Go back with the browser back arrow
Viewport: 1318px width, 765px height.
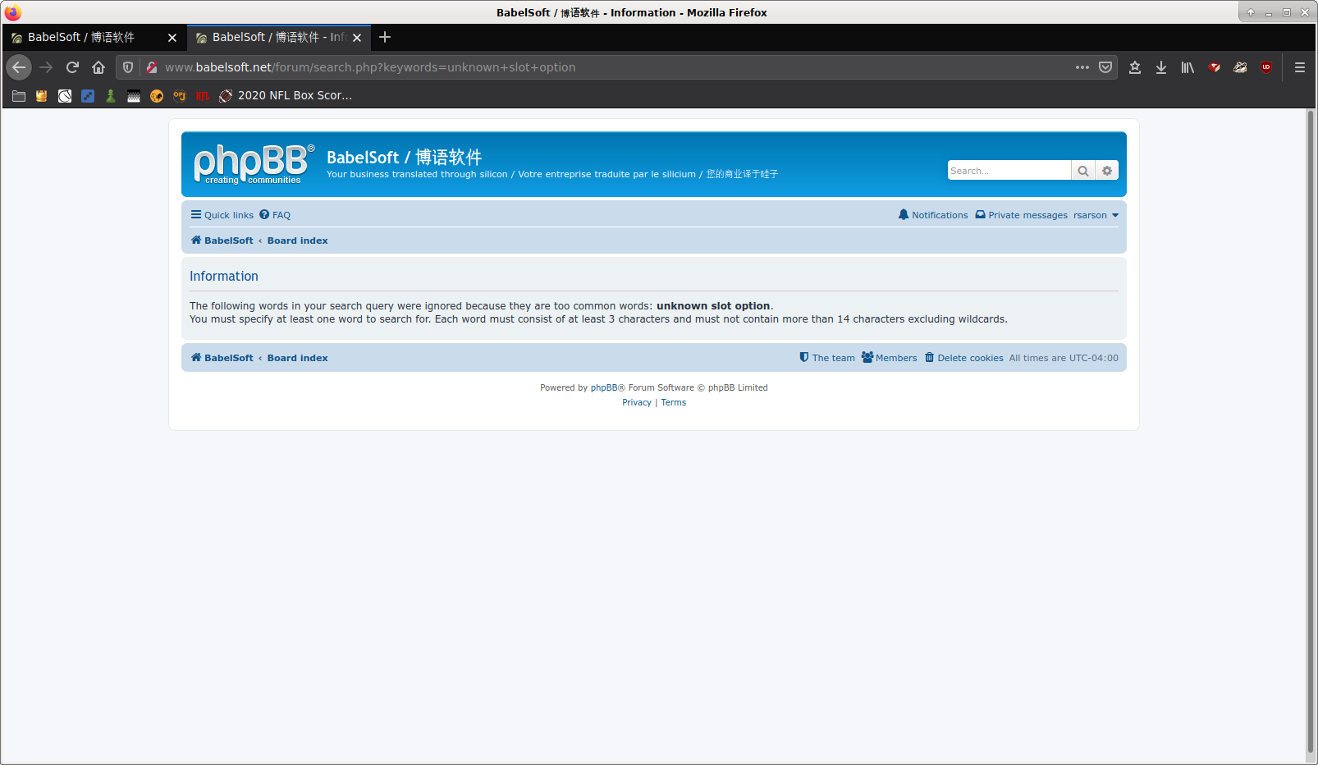(x=19, y=67)
